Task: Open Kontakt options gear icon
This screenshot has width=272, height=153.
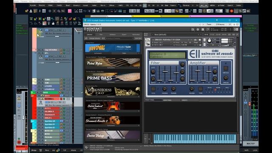Action: pyautogui.click(x=198, y=29)
